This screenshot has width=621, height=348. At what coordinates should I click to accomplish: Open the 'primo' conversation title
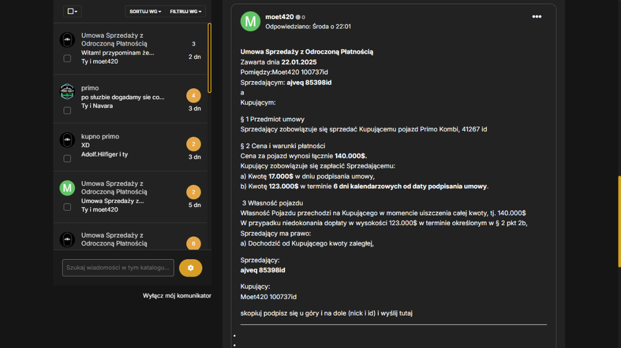click(90, 88)
